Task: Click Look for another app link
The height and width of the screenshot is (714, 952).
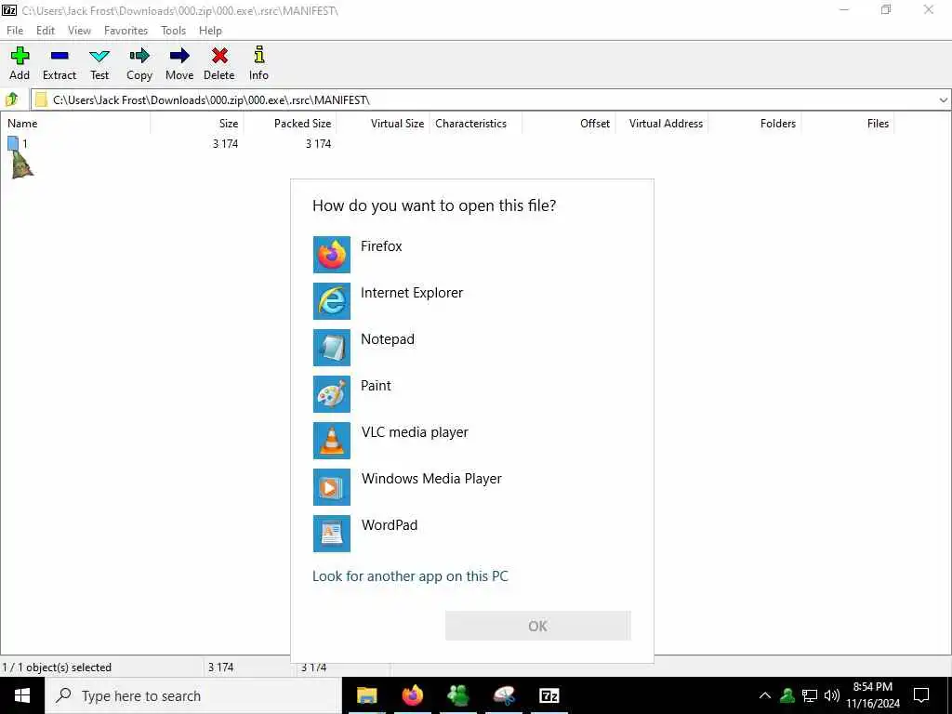Action: coord(410,576)
